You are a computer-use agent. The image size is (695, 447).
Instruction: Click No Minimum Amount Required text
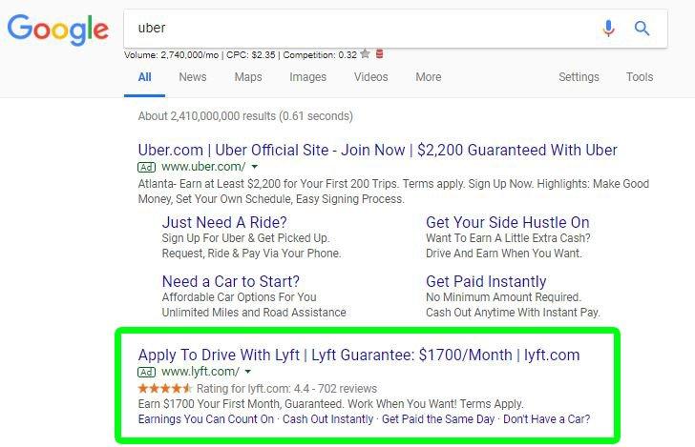[503, 297]
